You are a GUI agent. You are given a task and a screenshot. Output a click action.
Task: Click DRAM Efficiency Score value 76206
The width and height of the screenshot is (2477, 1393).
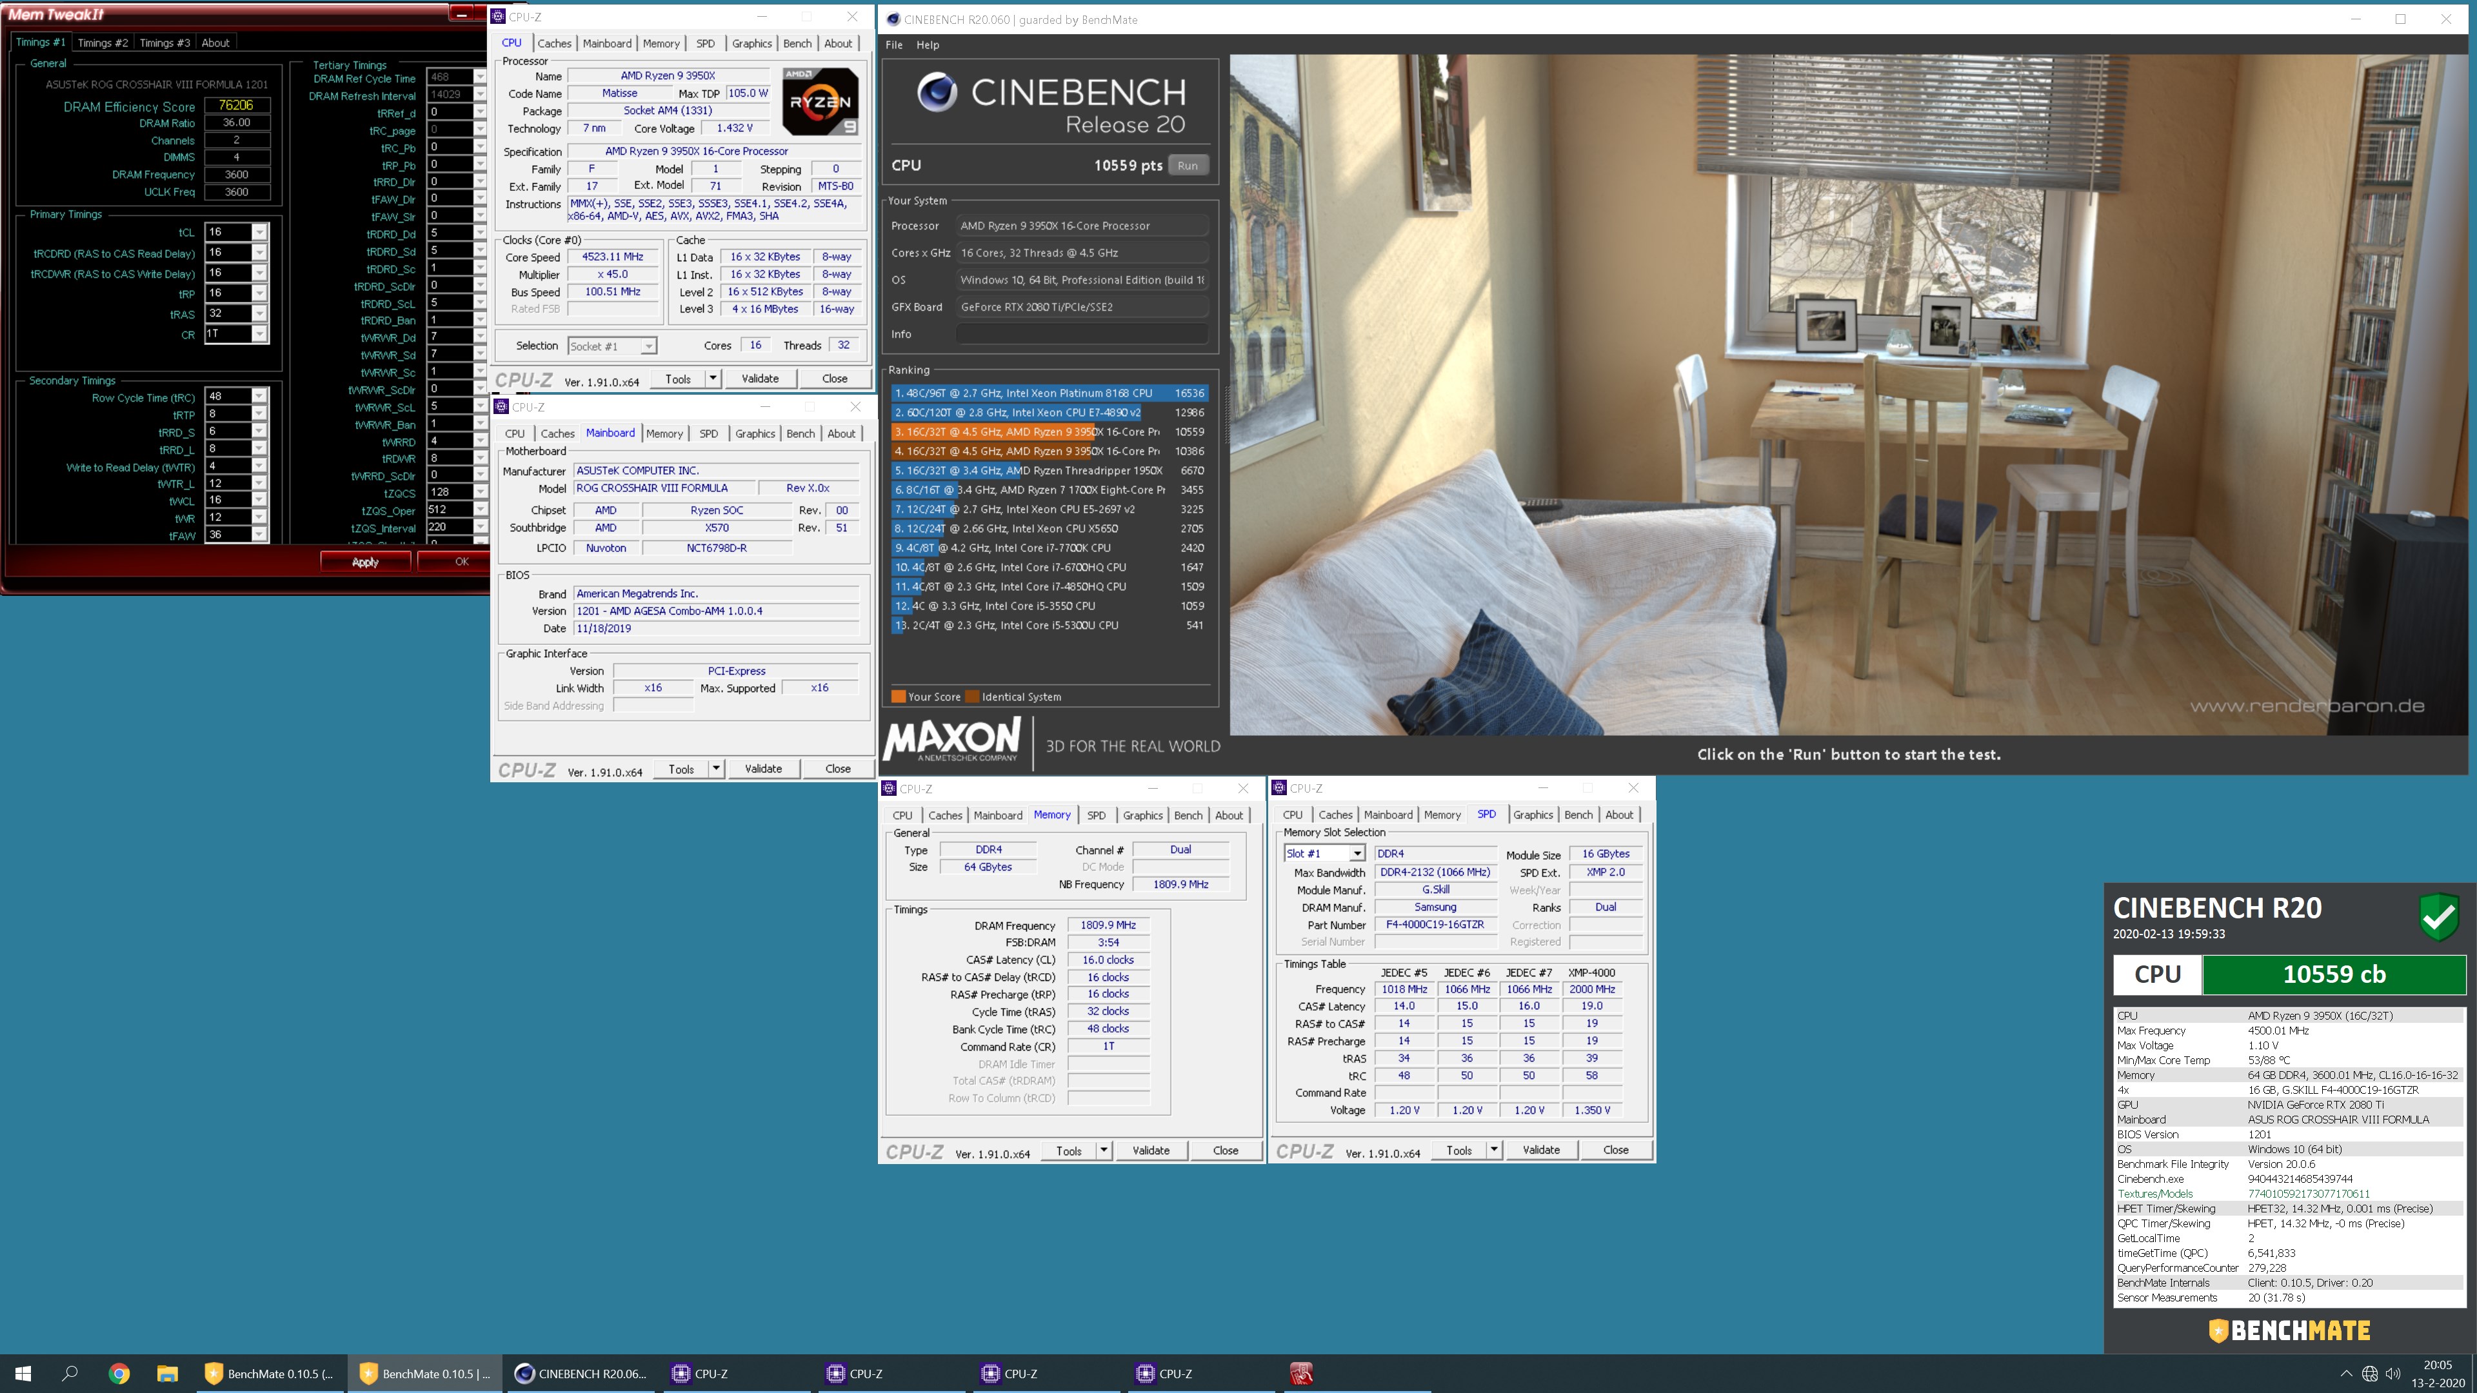237,106
